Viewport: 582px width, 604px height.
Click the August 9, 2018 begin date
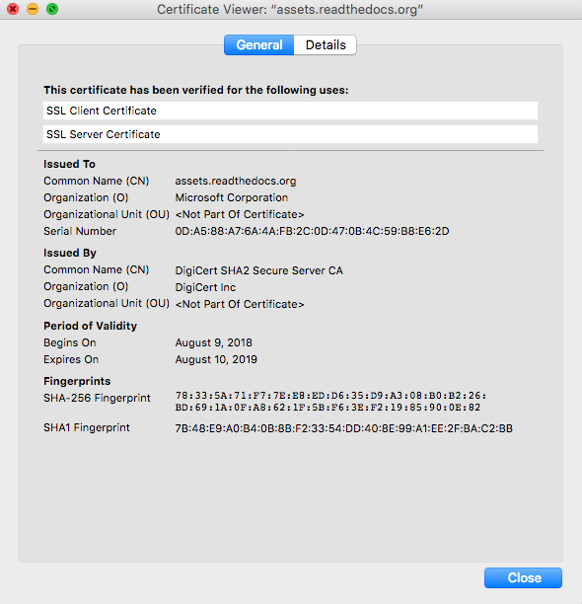(x=214, y=342)
